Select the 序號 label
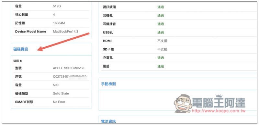Screen dimensions: 259x125 coord(18,77)
